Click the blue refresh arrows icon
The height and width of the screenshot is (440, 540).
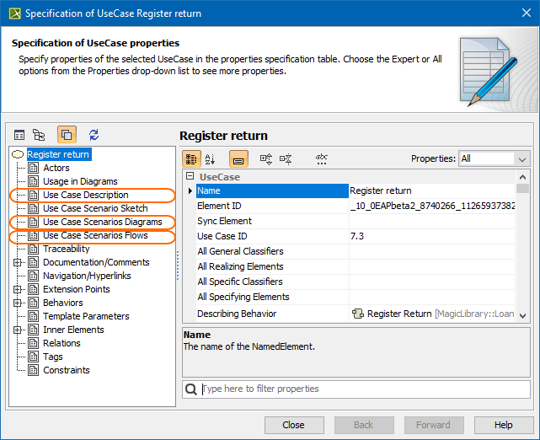pos(94,135)
